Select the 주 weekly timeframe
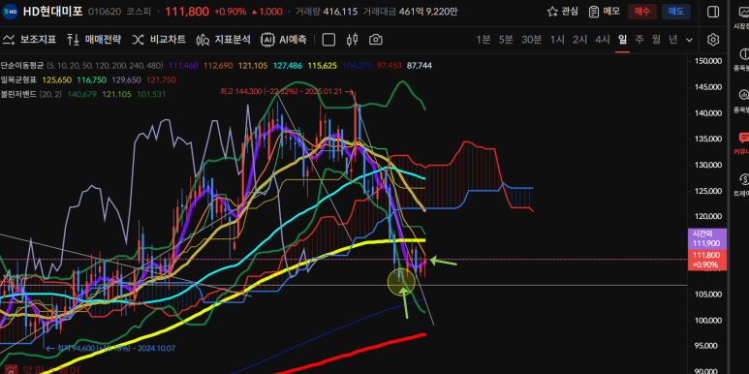 click(x=639, y=40)
